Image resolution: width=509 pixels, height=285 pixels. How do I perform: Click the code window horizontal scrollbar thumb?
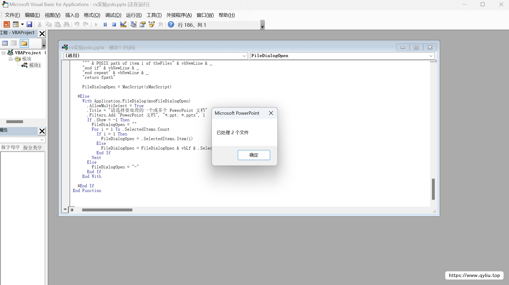point(107,210)
